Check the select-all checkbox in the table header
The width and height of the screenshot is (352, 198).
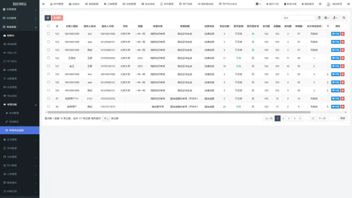click(48, 26)
